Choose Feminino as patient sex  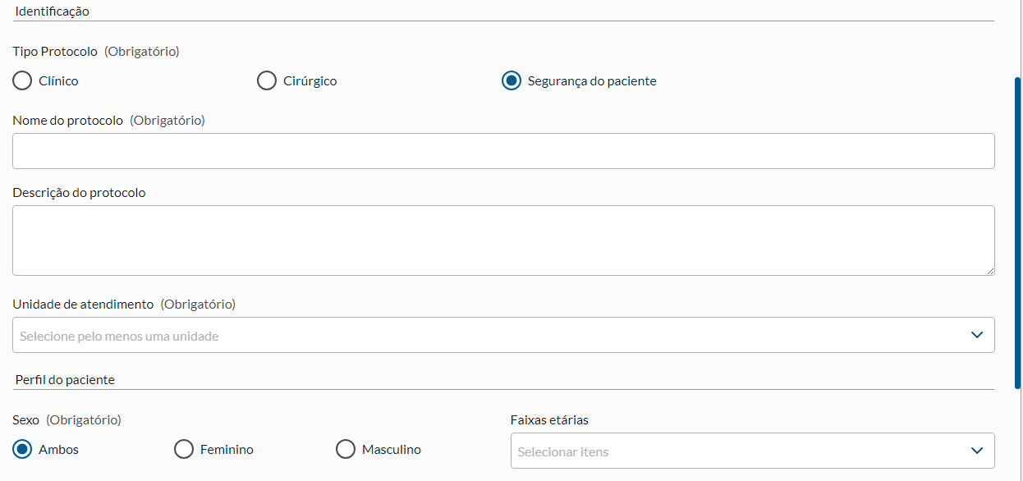pos(185,450)
